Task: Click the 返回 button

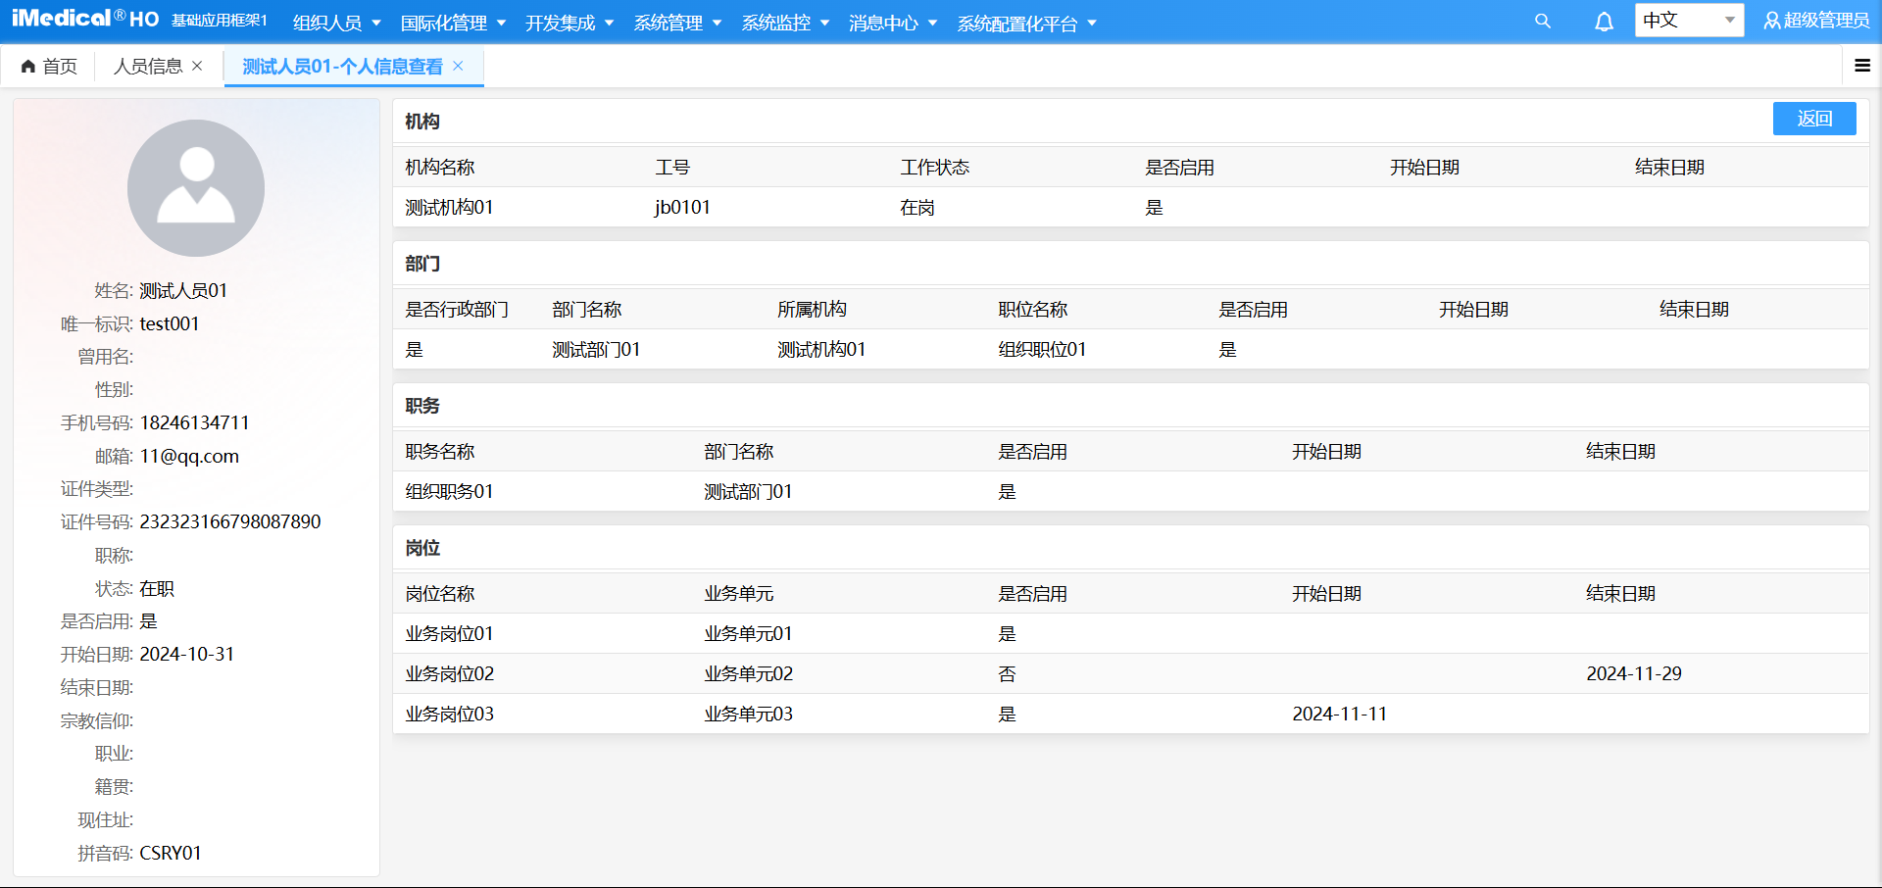Action: (x=1813, y=119)
